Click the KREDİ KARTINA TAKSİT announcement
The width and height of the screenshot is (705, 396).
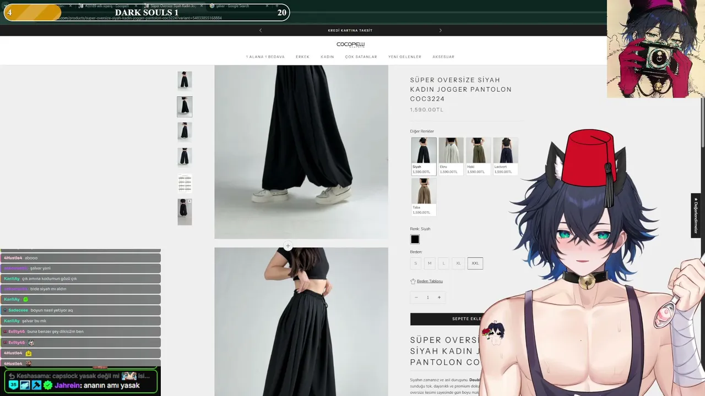[350, 30]
